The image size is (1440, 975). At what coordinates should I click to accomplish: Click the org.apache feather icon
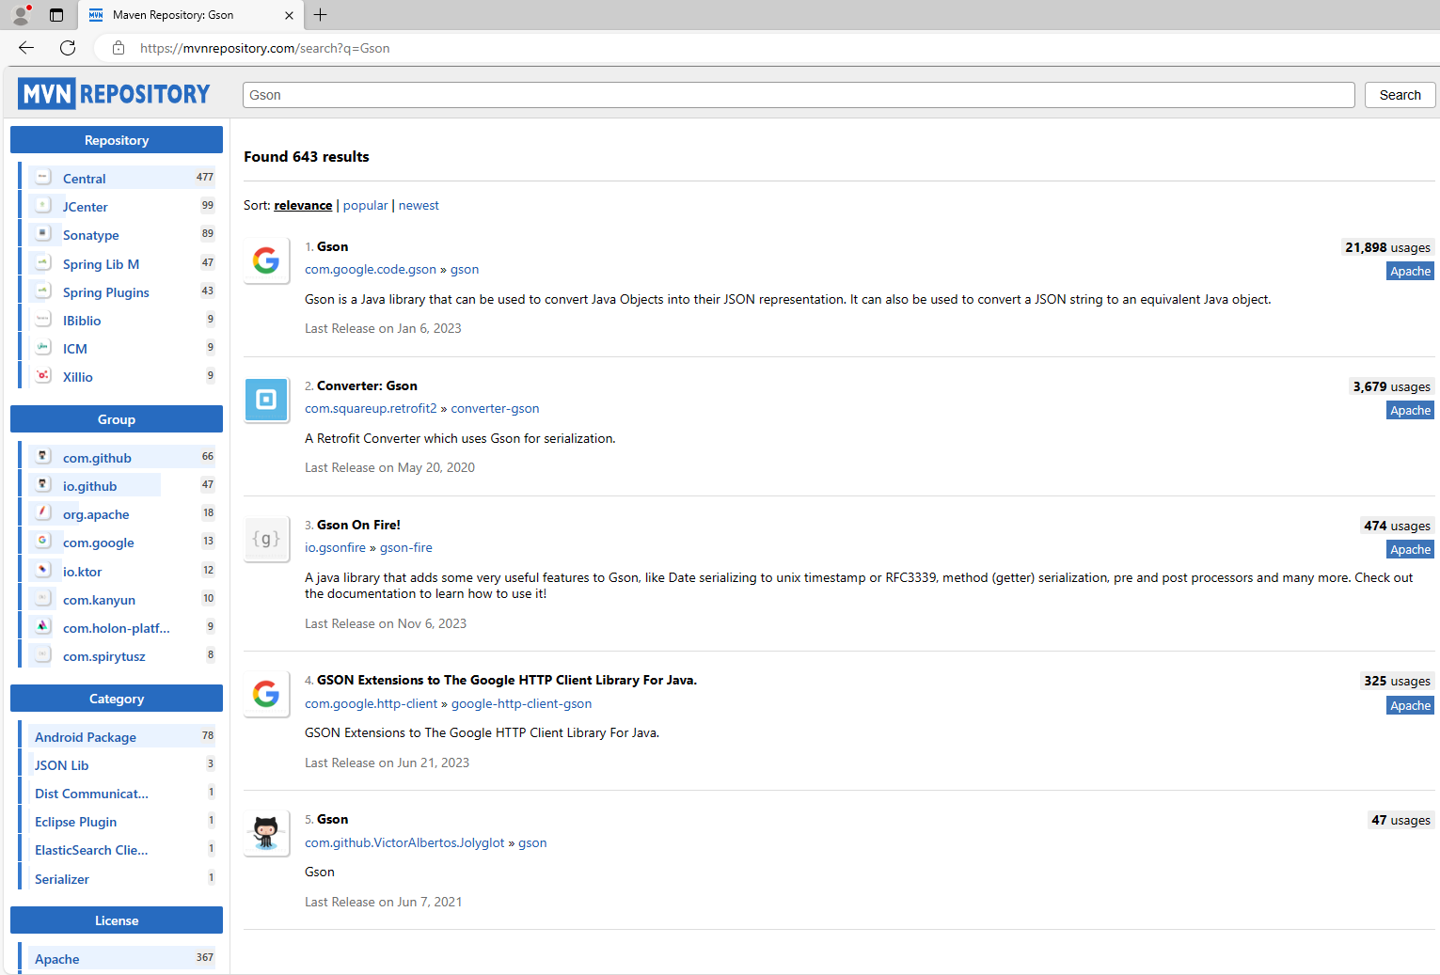[43, 513]
